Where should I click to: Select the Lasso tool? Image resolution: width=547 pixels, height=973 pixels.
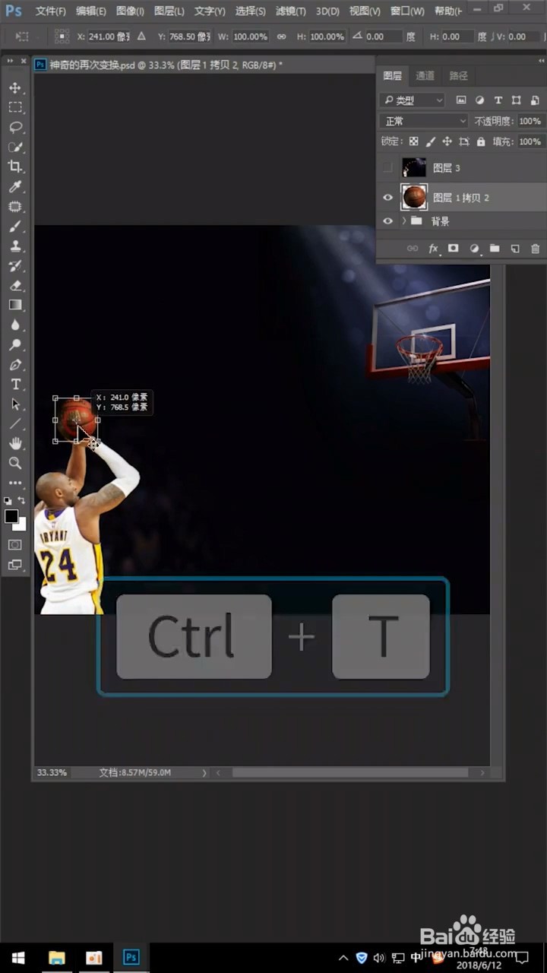pos(15,127)
